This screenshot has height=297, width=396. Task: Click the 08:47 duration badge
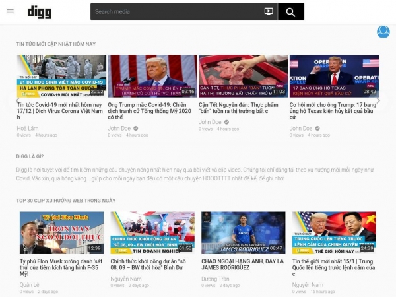276,248
